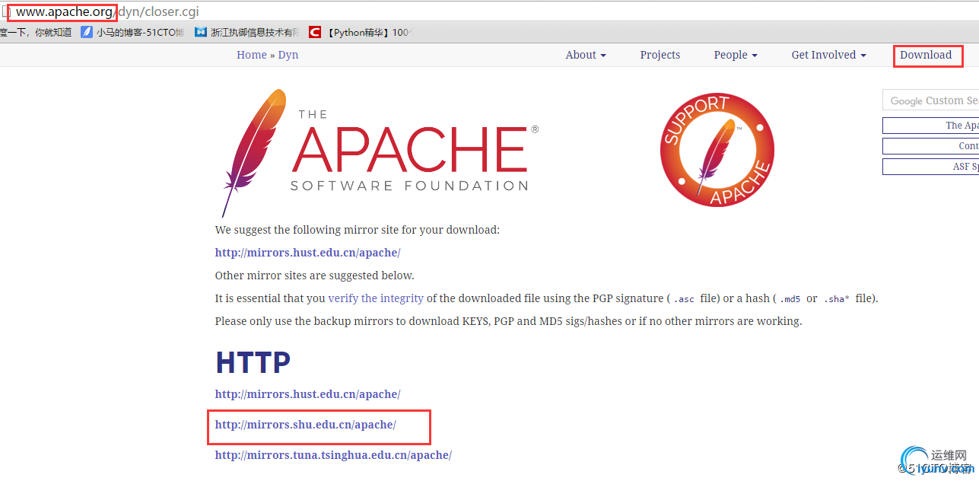
Task: Open the 浙江执御信息技术 bookmark
Action: click(246, 32)
